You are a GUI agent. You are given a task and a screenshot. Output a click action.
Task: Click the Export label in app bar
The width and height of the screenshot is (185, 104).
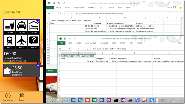(21, 100)
